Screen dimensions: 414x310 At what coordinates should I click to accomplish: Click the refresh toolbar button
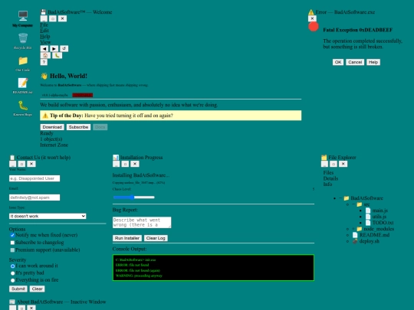(64, 48)
